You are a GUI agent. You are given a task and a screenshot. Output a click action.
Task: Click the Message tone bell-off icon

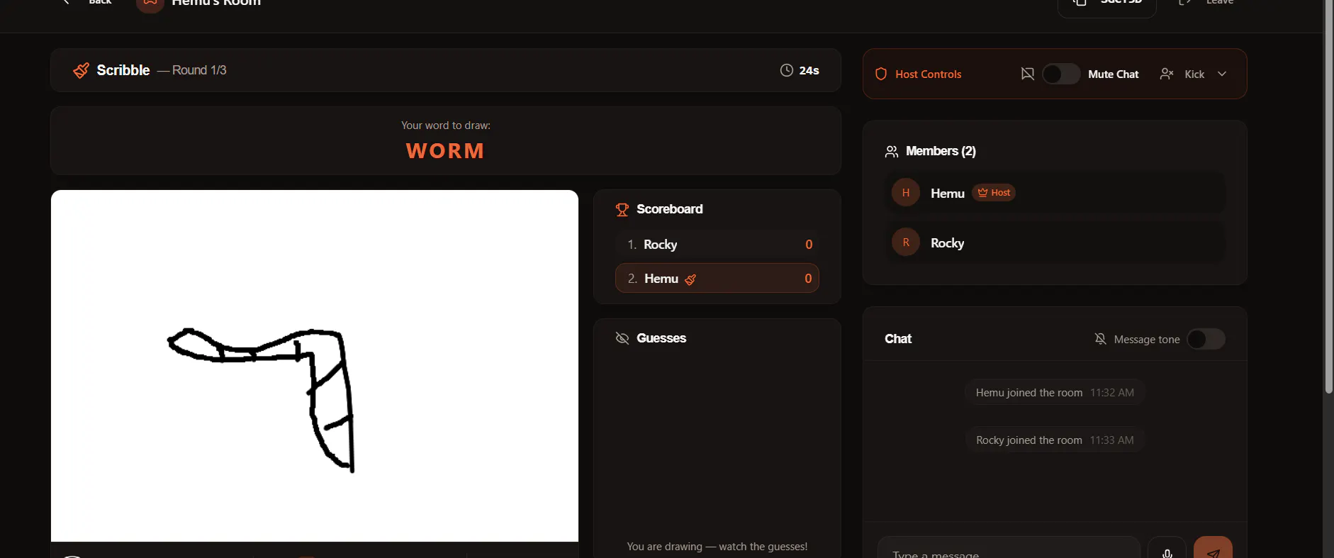(1100, 339)
